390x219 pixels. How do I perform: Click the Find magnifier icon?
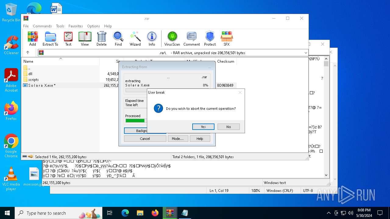coord(118,39)
